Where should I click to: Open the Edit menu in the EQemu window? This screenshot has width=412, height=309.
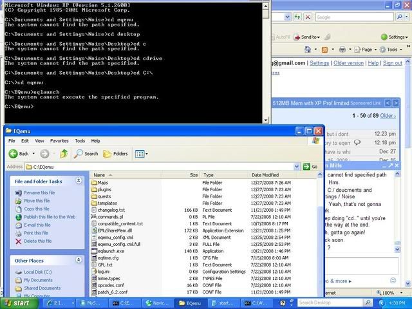click(x=25, y=141)
